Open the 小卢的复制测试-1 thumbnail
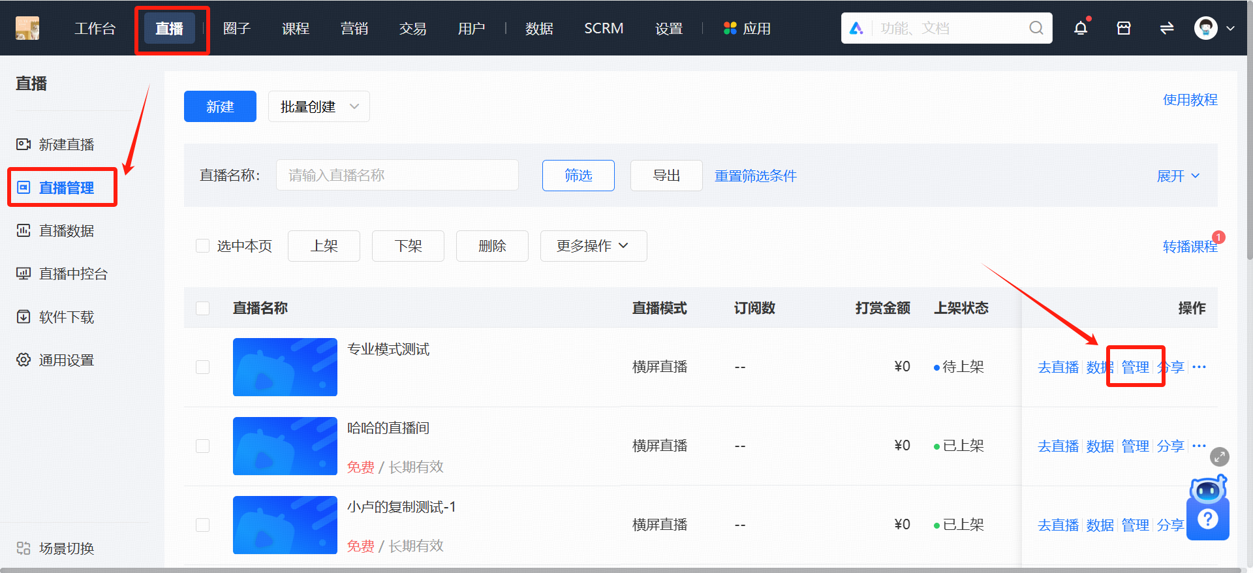The image size is (1253, 573). click(285, 525)
